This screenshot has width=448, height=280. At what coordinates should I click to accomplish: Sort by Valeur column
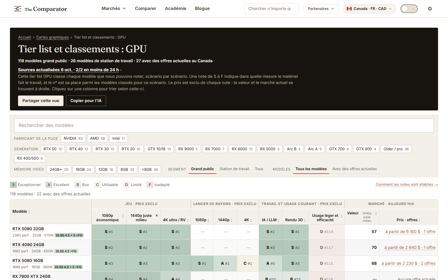[362, 217]
